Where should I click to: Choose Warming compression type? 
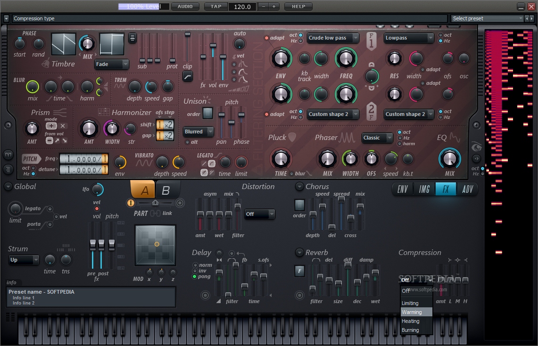(416, 312)
